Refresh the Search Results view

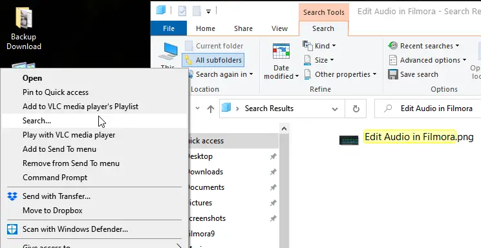(x=356, y=108)
